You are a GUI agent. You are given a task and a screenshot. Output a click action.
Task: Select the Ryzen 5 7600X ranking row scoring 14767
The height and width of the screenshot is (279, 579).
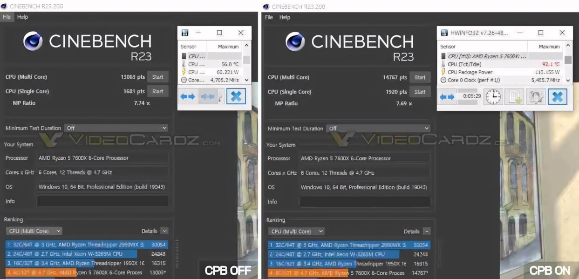click(x=348, y=273)
